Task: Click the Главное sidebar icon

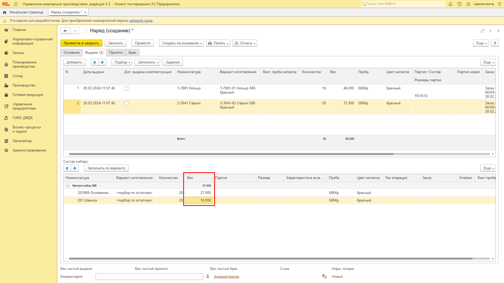Action: pyautogui.click(x=6, y=30)
